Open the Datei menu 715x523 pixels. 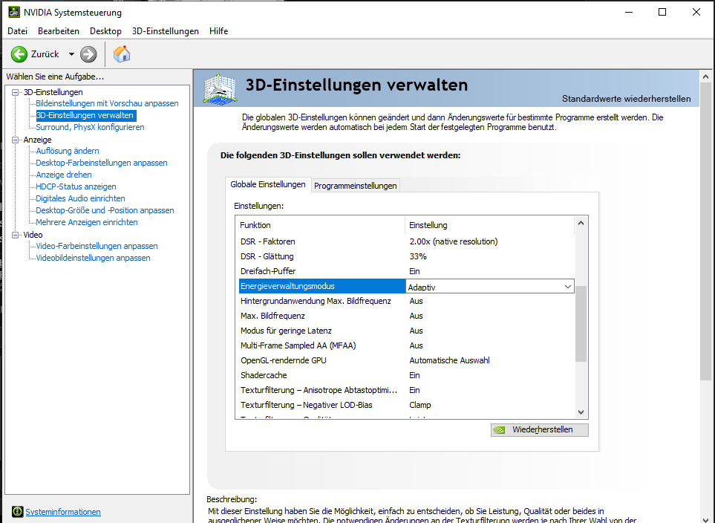[x=17, y=31]
